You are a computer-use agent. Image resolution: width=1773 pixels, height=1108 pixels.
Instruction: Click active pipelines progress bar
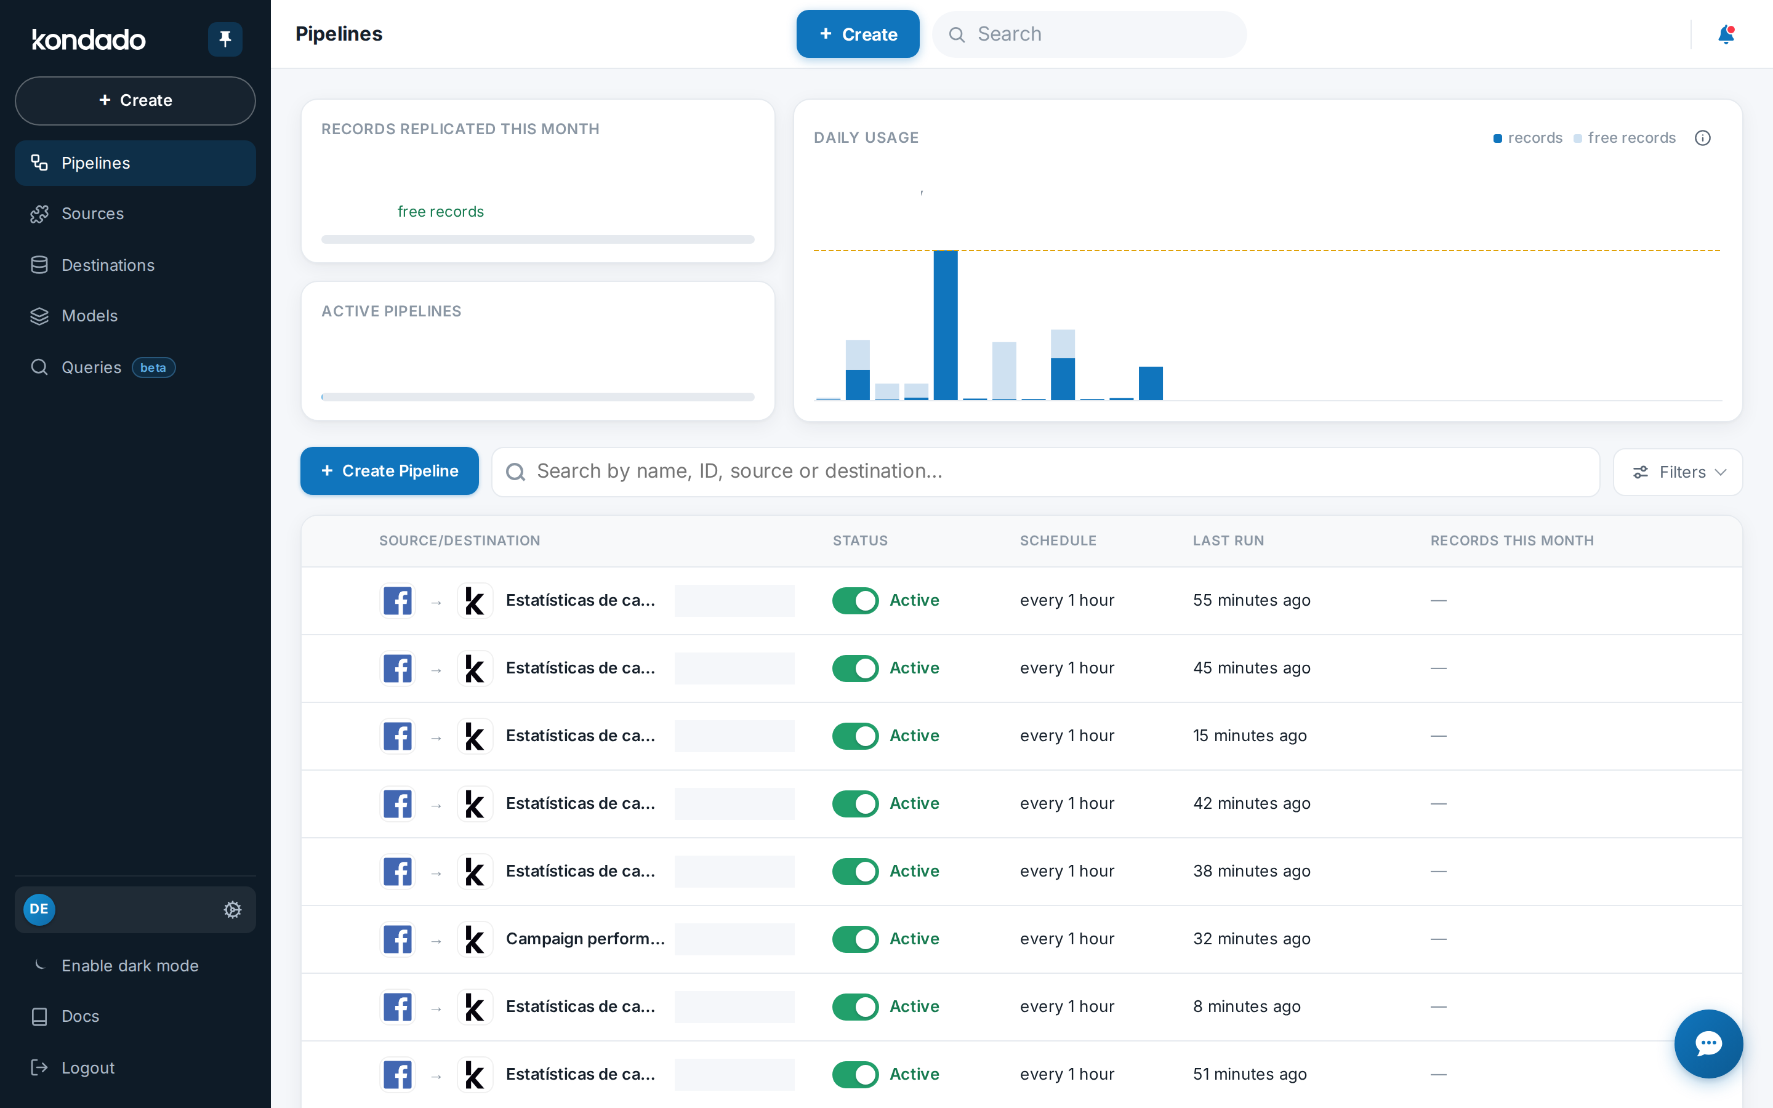pos(538,397)
